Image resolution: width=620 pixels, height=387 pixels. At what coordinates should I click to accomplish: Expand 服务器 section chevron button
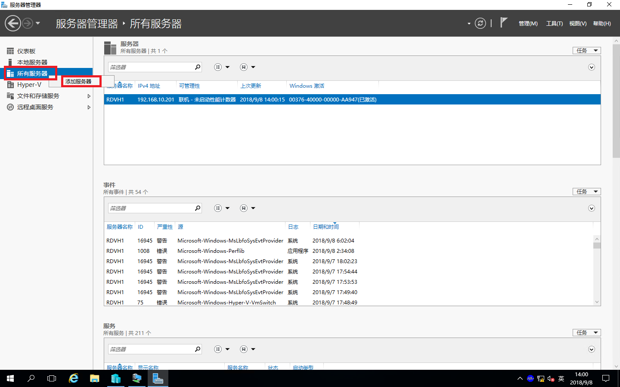pos(592,67)
